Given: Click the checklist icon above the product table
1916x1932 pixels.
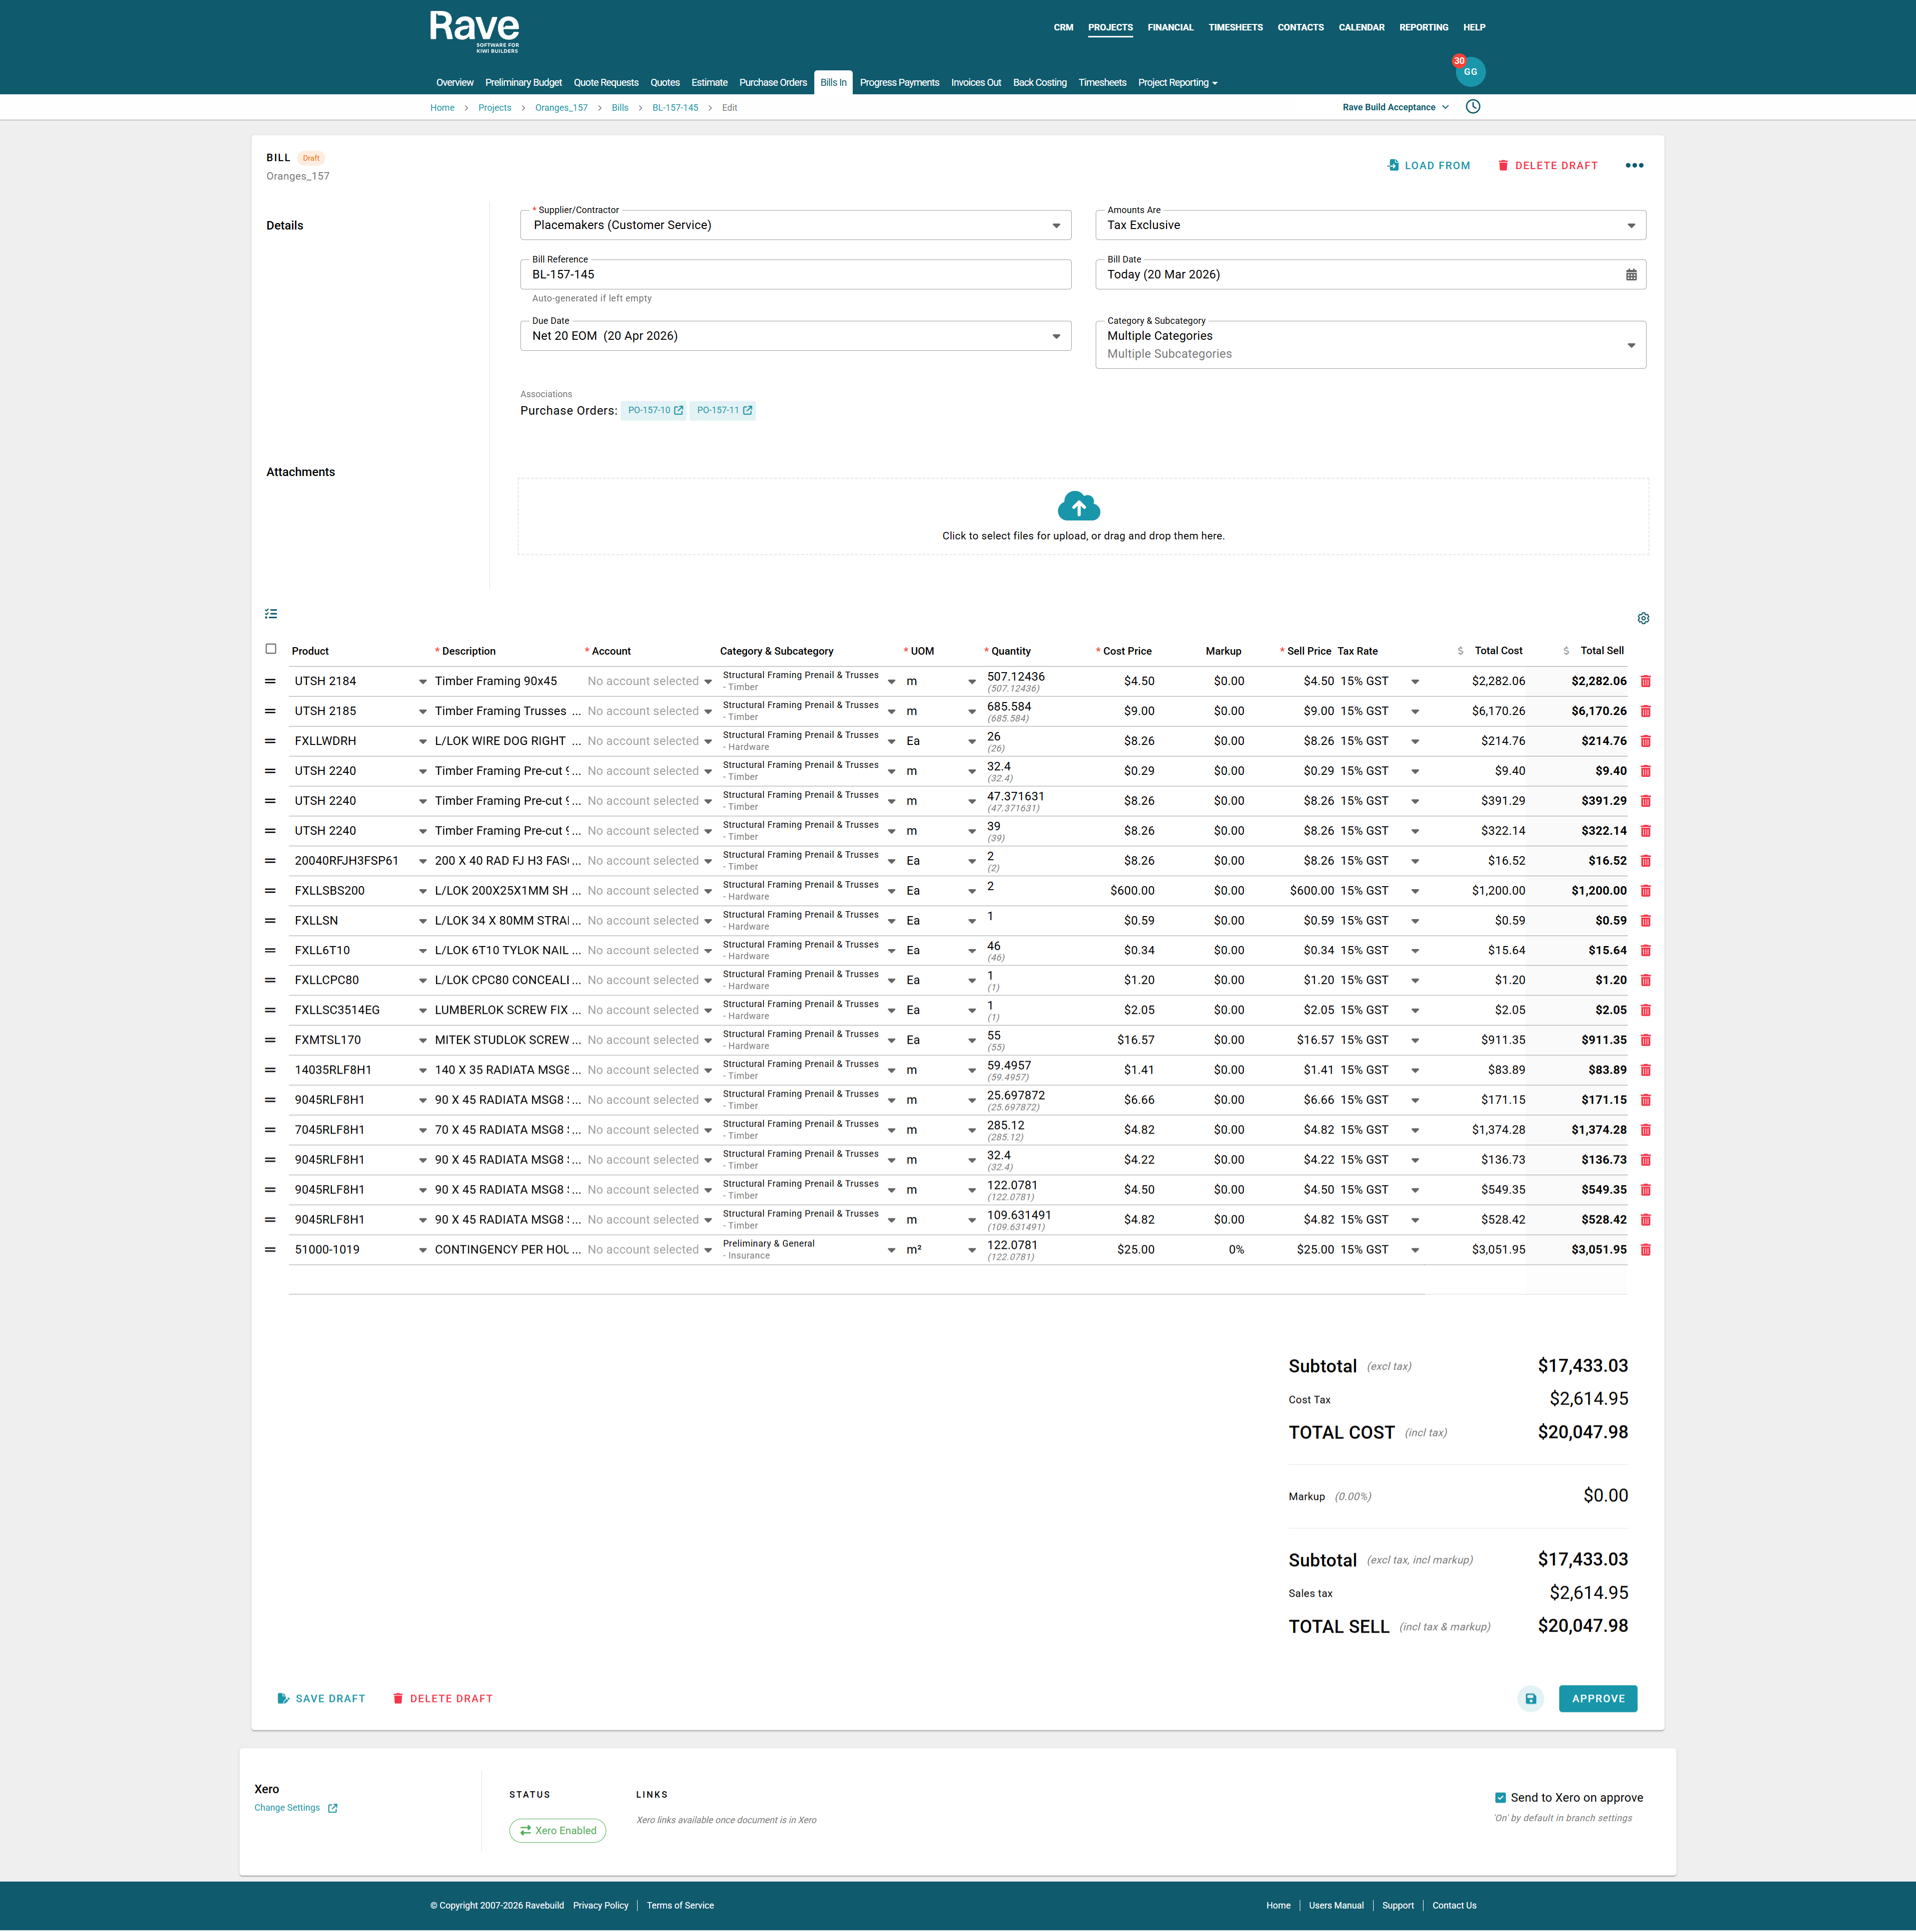Looking at the screenshot, I should pos(271,614).
